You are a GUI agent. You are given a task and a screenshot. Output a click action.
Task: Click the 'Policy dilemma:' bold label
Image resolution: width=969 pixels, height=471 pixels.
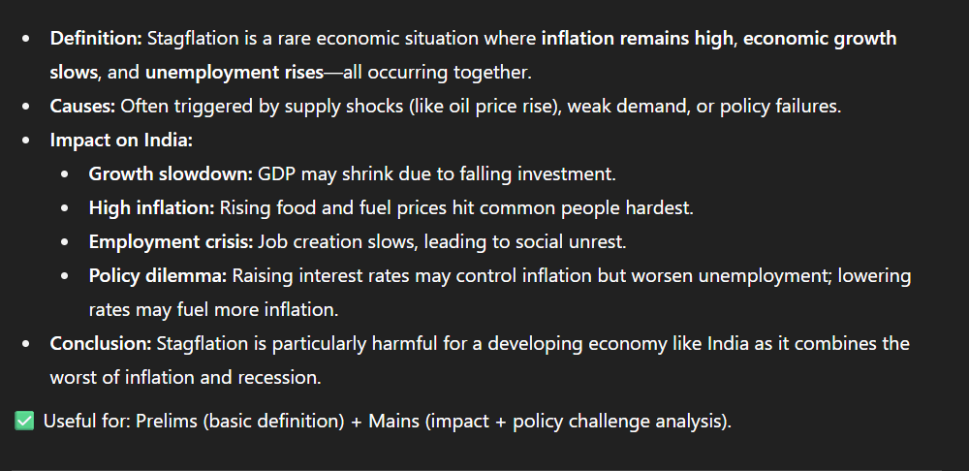[158, 275]
